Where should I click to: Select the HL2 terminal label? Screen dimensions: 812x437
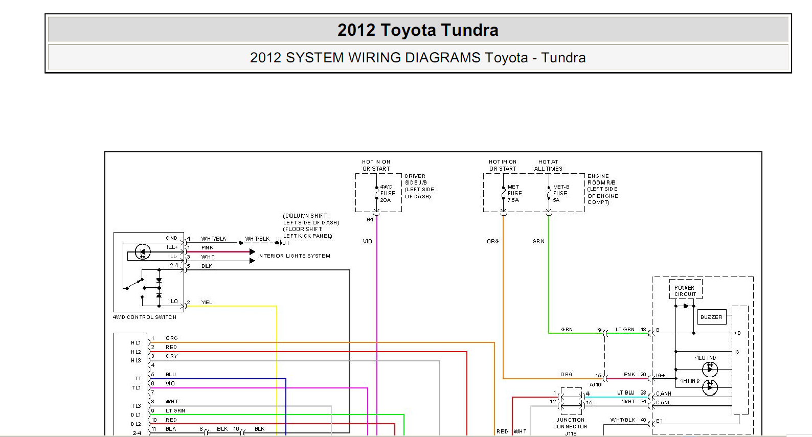pos(136,352)
